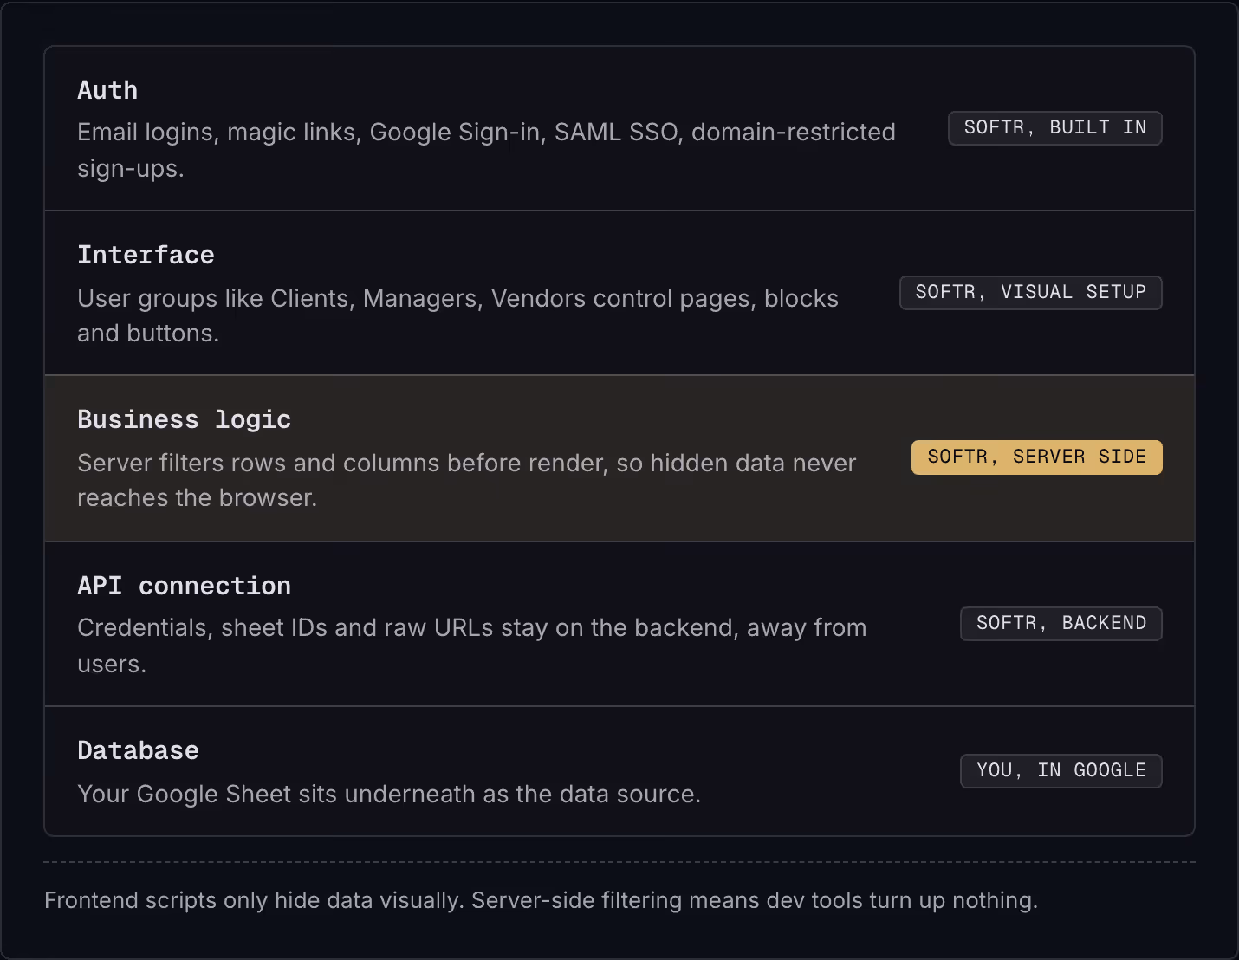This screenshot has width=1239, height=960.
Task: Click the description starting 'Email logins, magic links'
Action: tap(486, 150)
